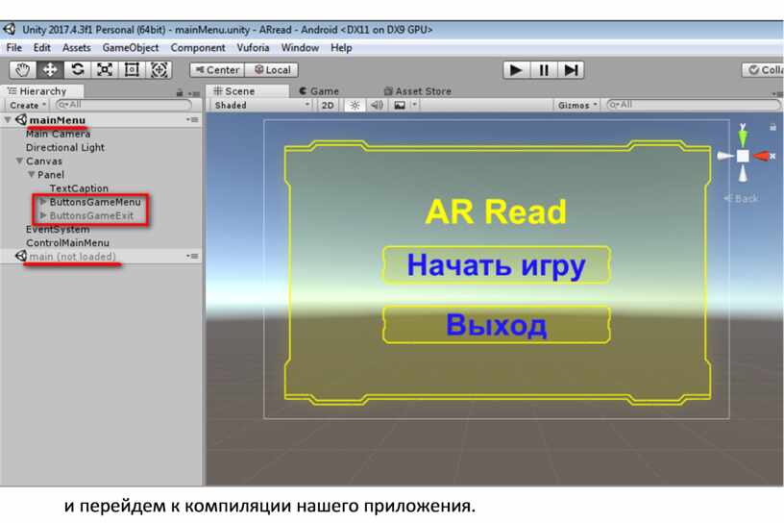Click the Scene view search field
Screen dimensions: 784x523
point(693,105)
